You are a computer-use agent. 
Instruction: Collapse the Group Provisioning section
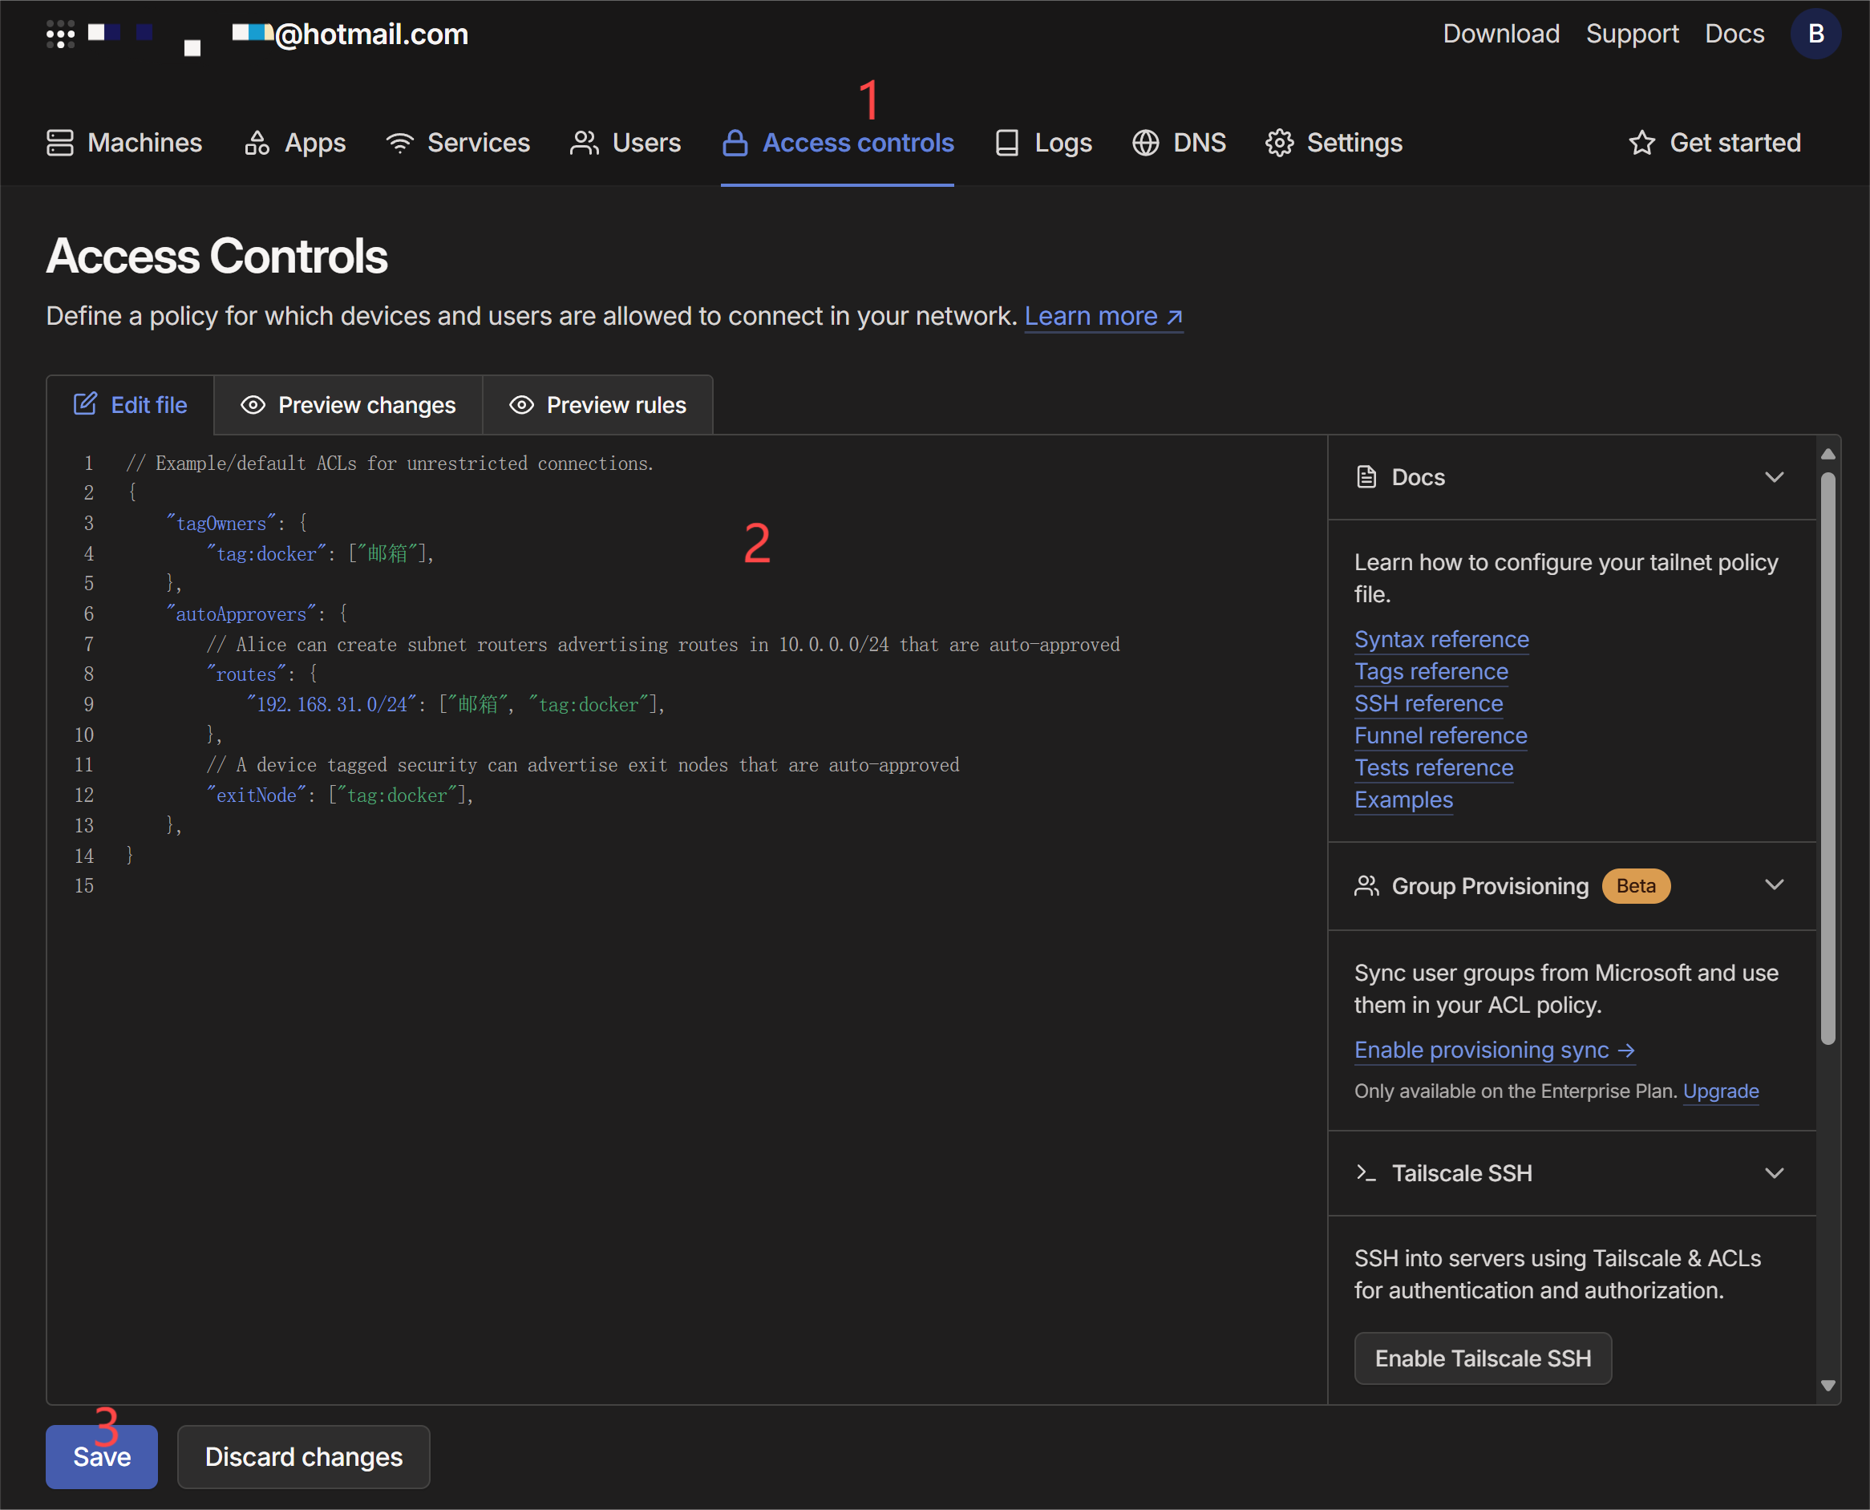(1775, 885)
